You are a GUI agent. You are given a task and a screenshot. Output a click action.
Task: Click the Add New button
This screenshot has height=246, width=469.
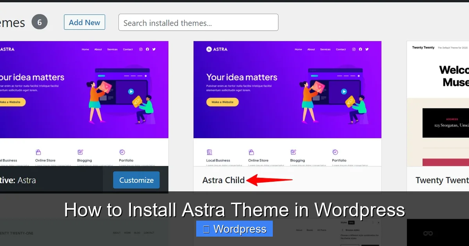pos(84,22)
